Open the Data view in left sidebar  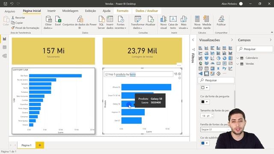(x=5, y=47)
